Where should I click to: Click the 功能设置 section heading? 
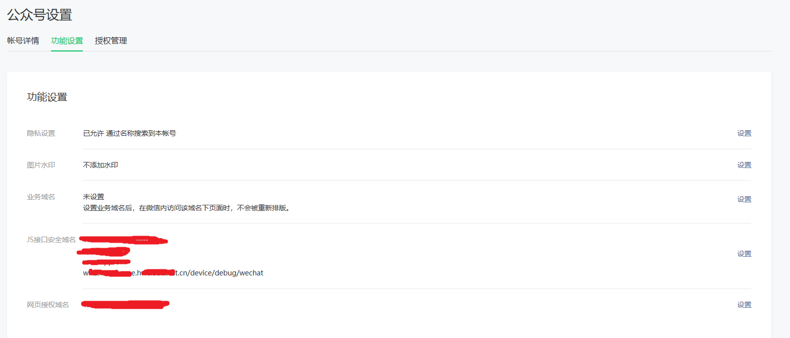(47, 97)
